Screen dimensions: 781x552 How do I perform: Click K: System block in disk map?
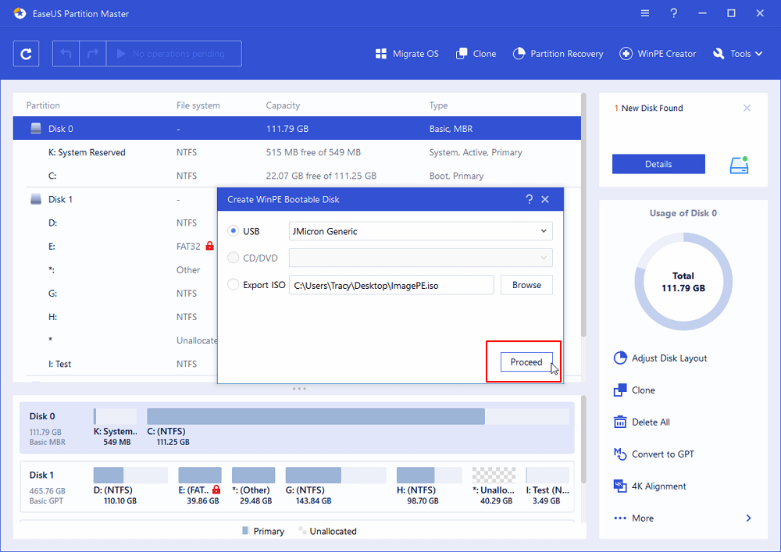pos(116,426)
